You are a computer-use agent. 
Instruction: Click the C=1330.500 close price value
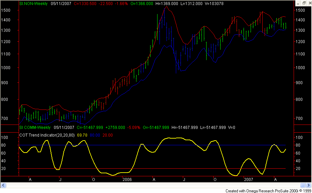tap(85, 4)
